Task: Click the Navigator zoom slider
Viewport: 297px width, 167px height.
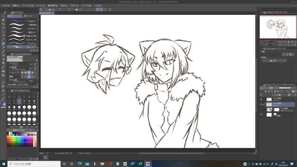Action: click(x=267, y=42)
